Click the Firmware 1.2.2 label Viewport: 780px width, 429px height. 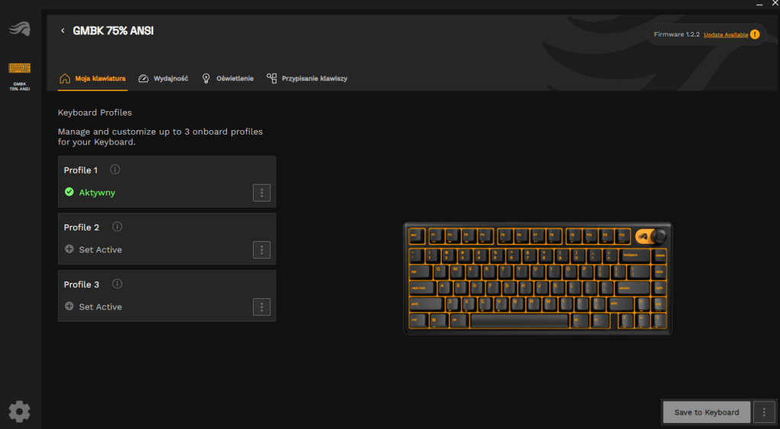(x=676, y=35)
